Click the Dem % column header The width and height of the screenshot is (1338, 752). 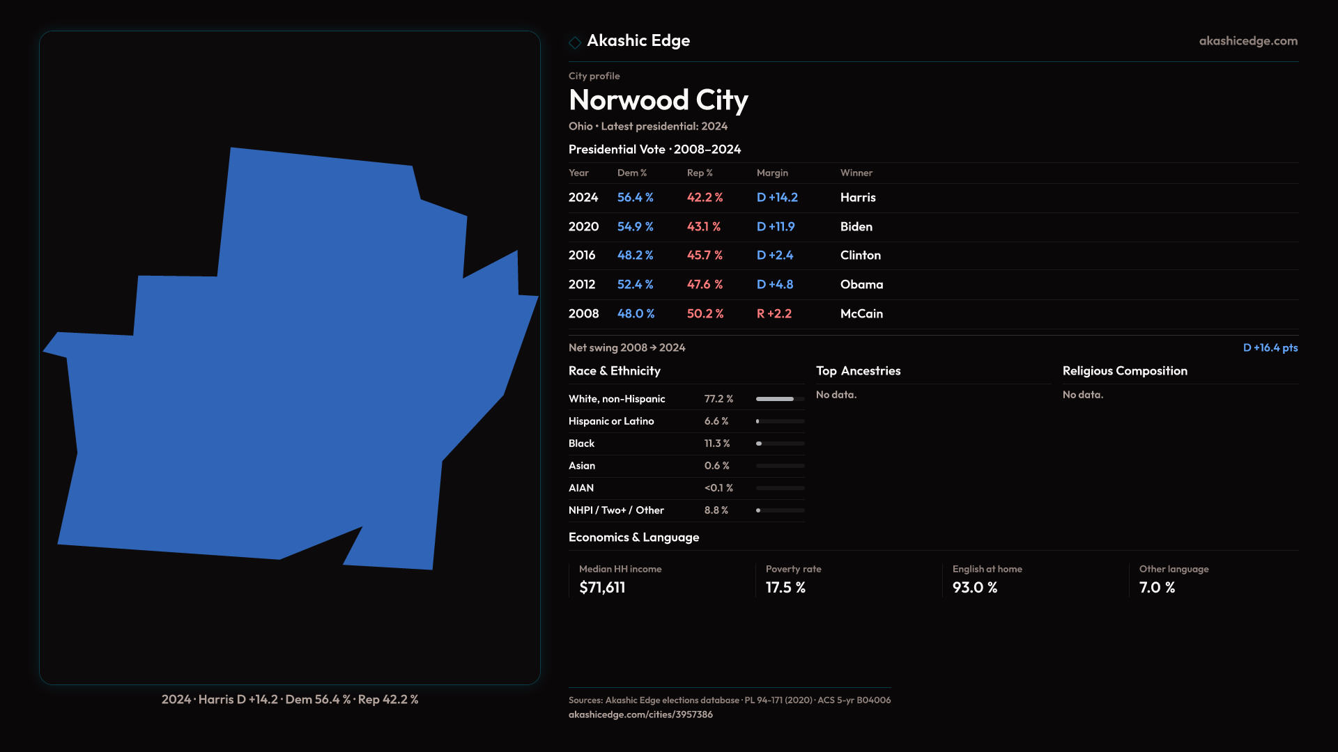click(x=631, y=173)
